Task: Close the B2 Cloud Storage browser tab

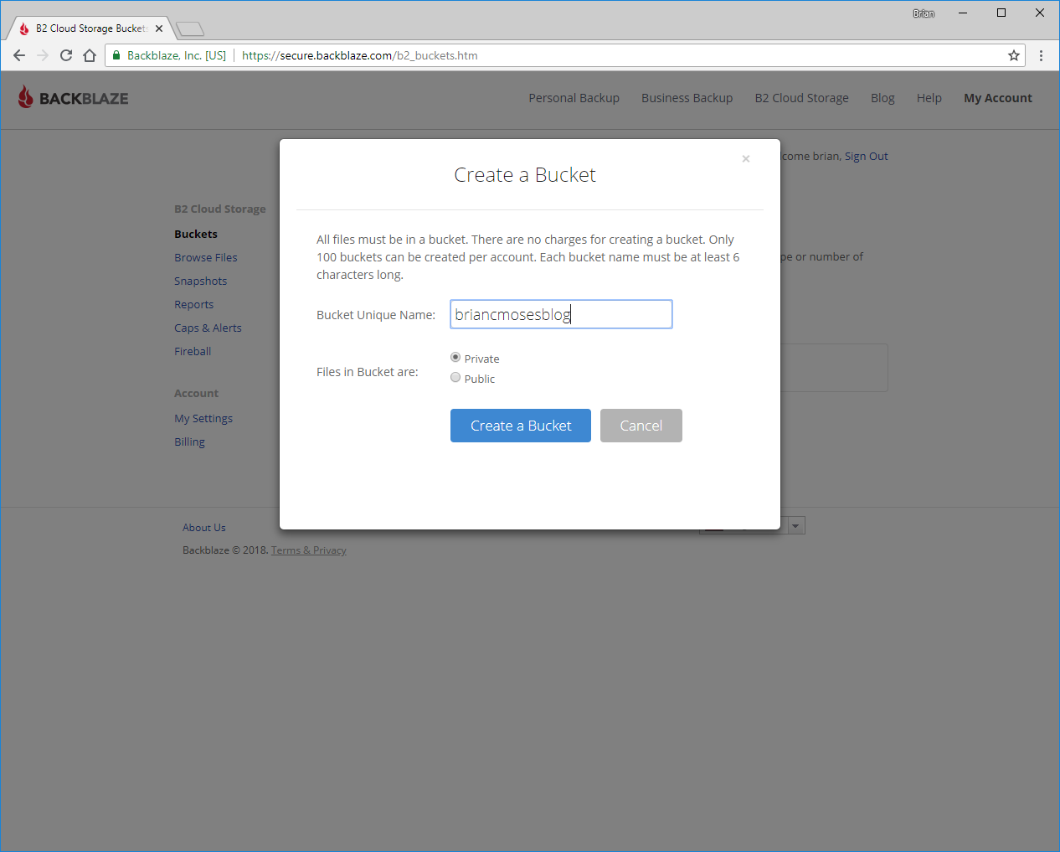Action: coord(159,28)
